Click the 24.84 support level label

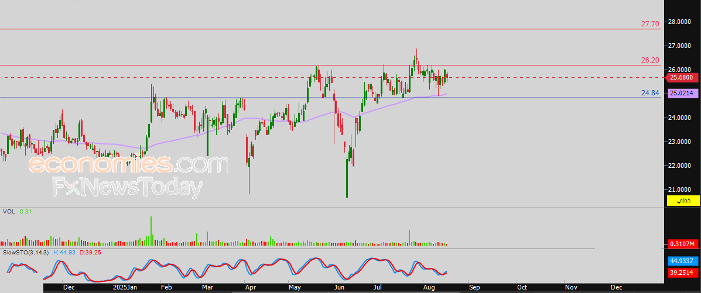click(650, 93)
